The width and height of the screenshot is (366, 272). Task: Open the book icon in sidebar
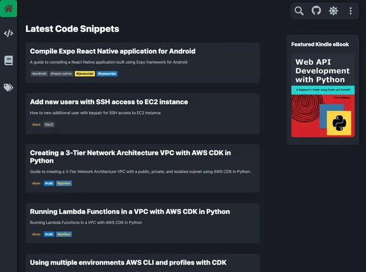[9, 61]
